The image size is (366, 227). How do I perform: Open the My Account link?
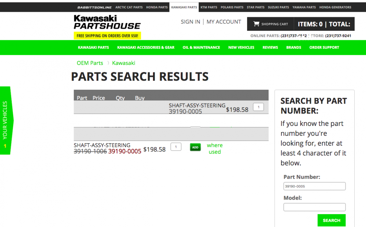(x=224, y=22)
